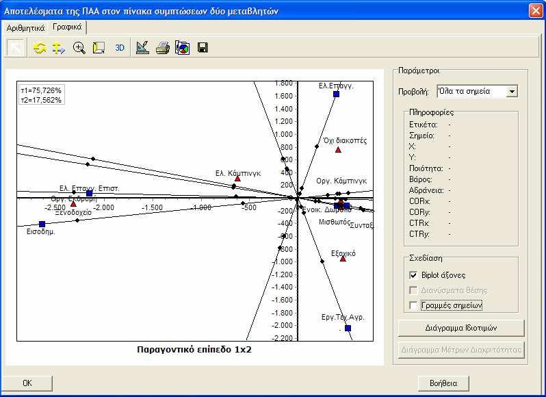The width and height of the screenshot is (546, 397).
Task: Click the Εισοδημ. blue square point
Action: point(42,225)
